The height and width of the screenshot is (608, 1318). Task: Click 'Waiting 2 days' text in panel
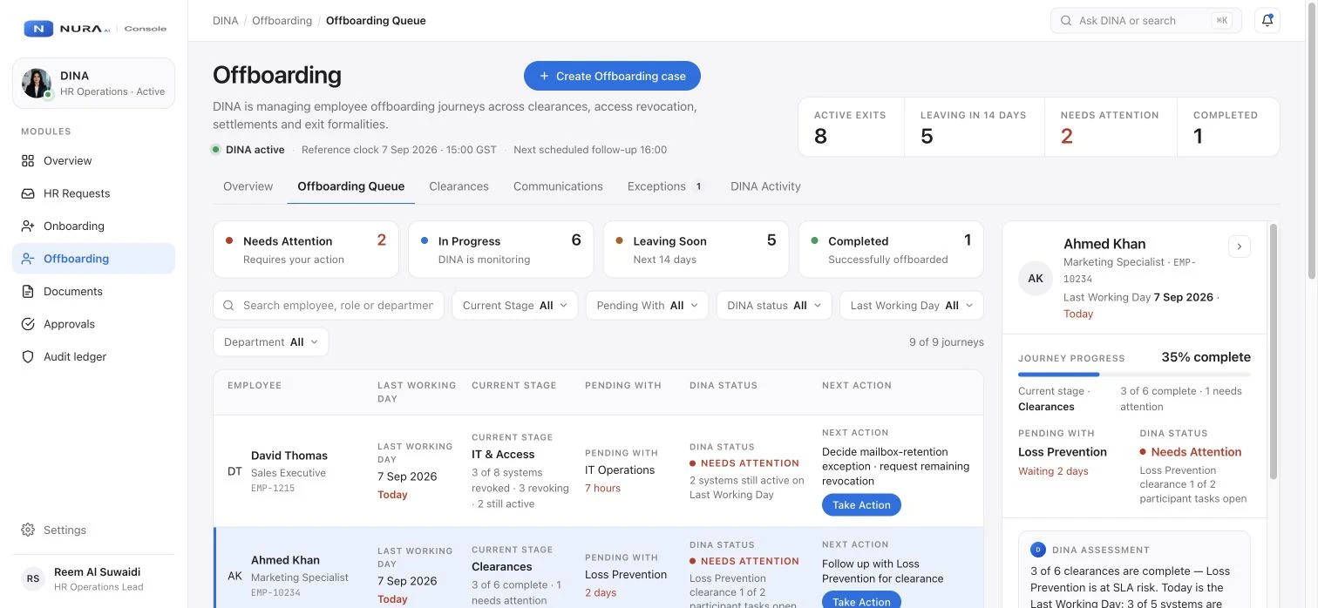(1053, 471)
